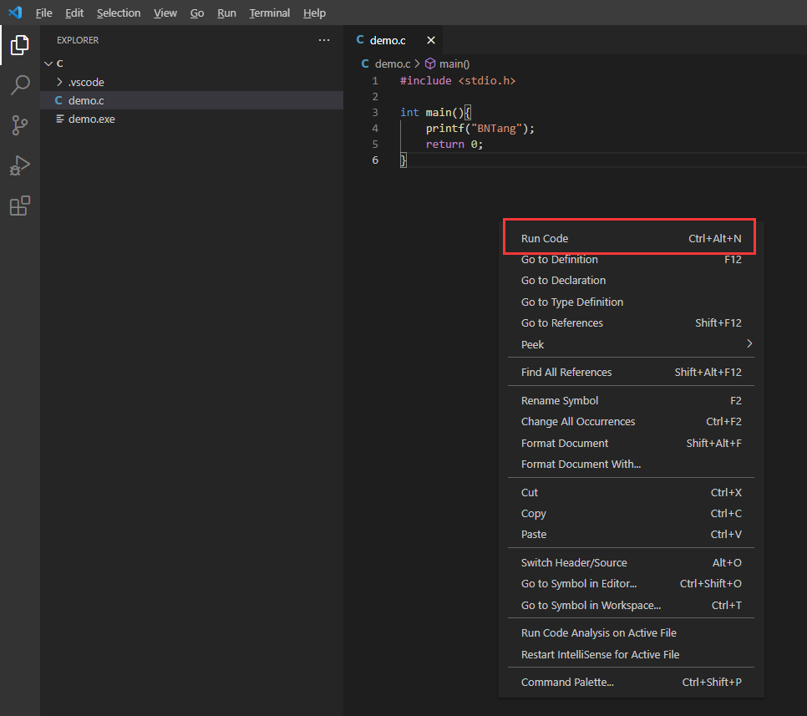Choose Format Document in context menu

click(x=565, y=443)
